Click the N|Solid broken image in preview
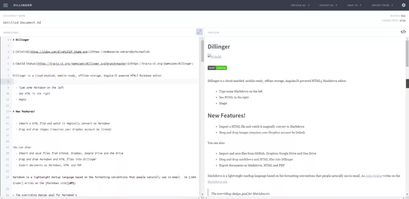Viewport: 409px width, 199px height. 214,56
